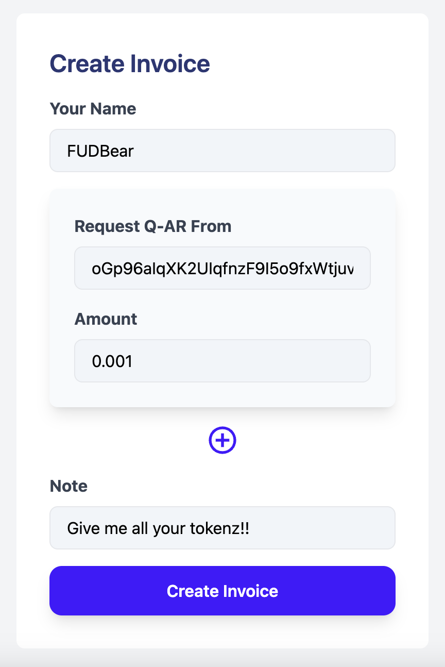Focus the Your Name input field
The height and width of the screenshot is (667, 445).
(222, 151)
